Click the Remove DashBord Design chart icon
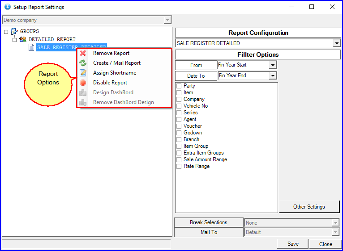This screenshot has height=251, width=343. click(83, 102)
